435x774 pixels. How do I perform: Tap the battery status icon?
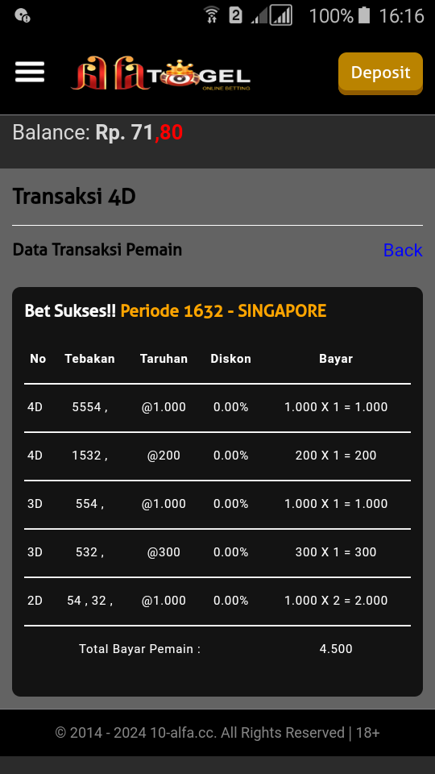click(x=364, y=15)
